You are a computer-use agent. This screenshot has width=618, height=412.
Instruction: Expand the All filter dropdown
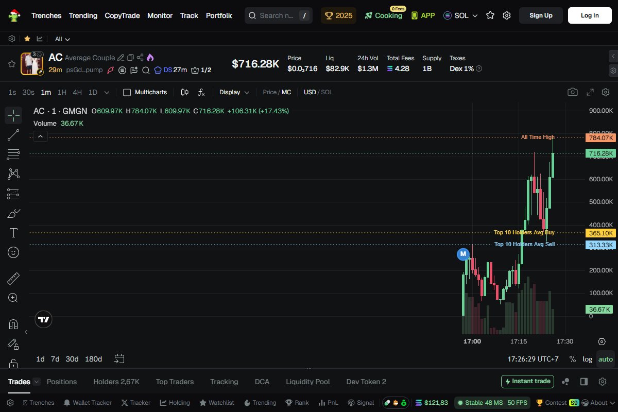[x=62, y=39]
